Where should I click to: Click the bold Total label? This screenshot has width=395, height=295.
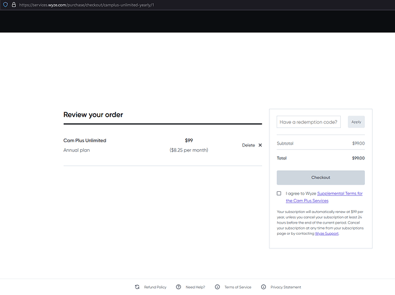click(x=282, y=158)
